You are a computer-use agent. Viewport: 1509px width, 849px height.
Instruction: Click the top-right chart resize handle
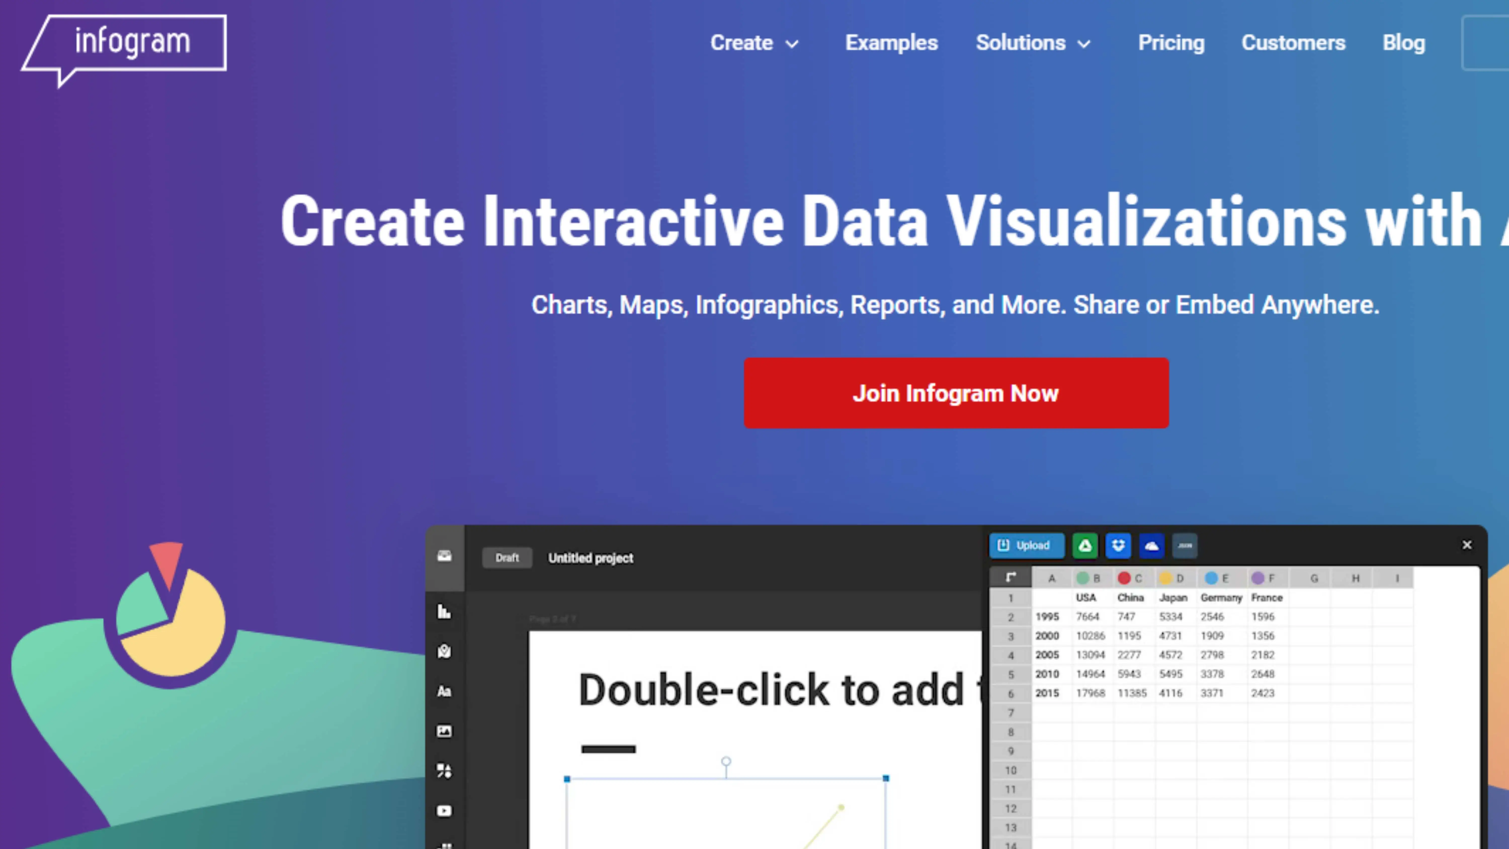886,779
